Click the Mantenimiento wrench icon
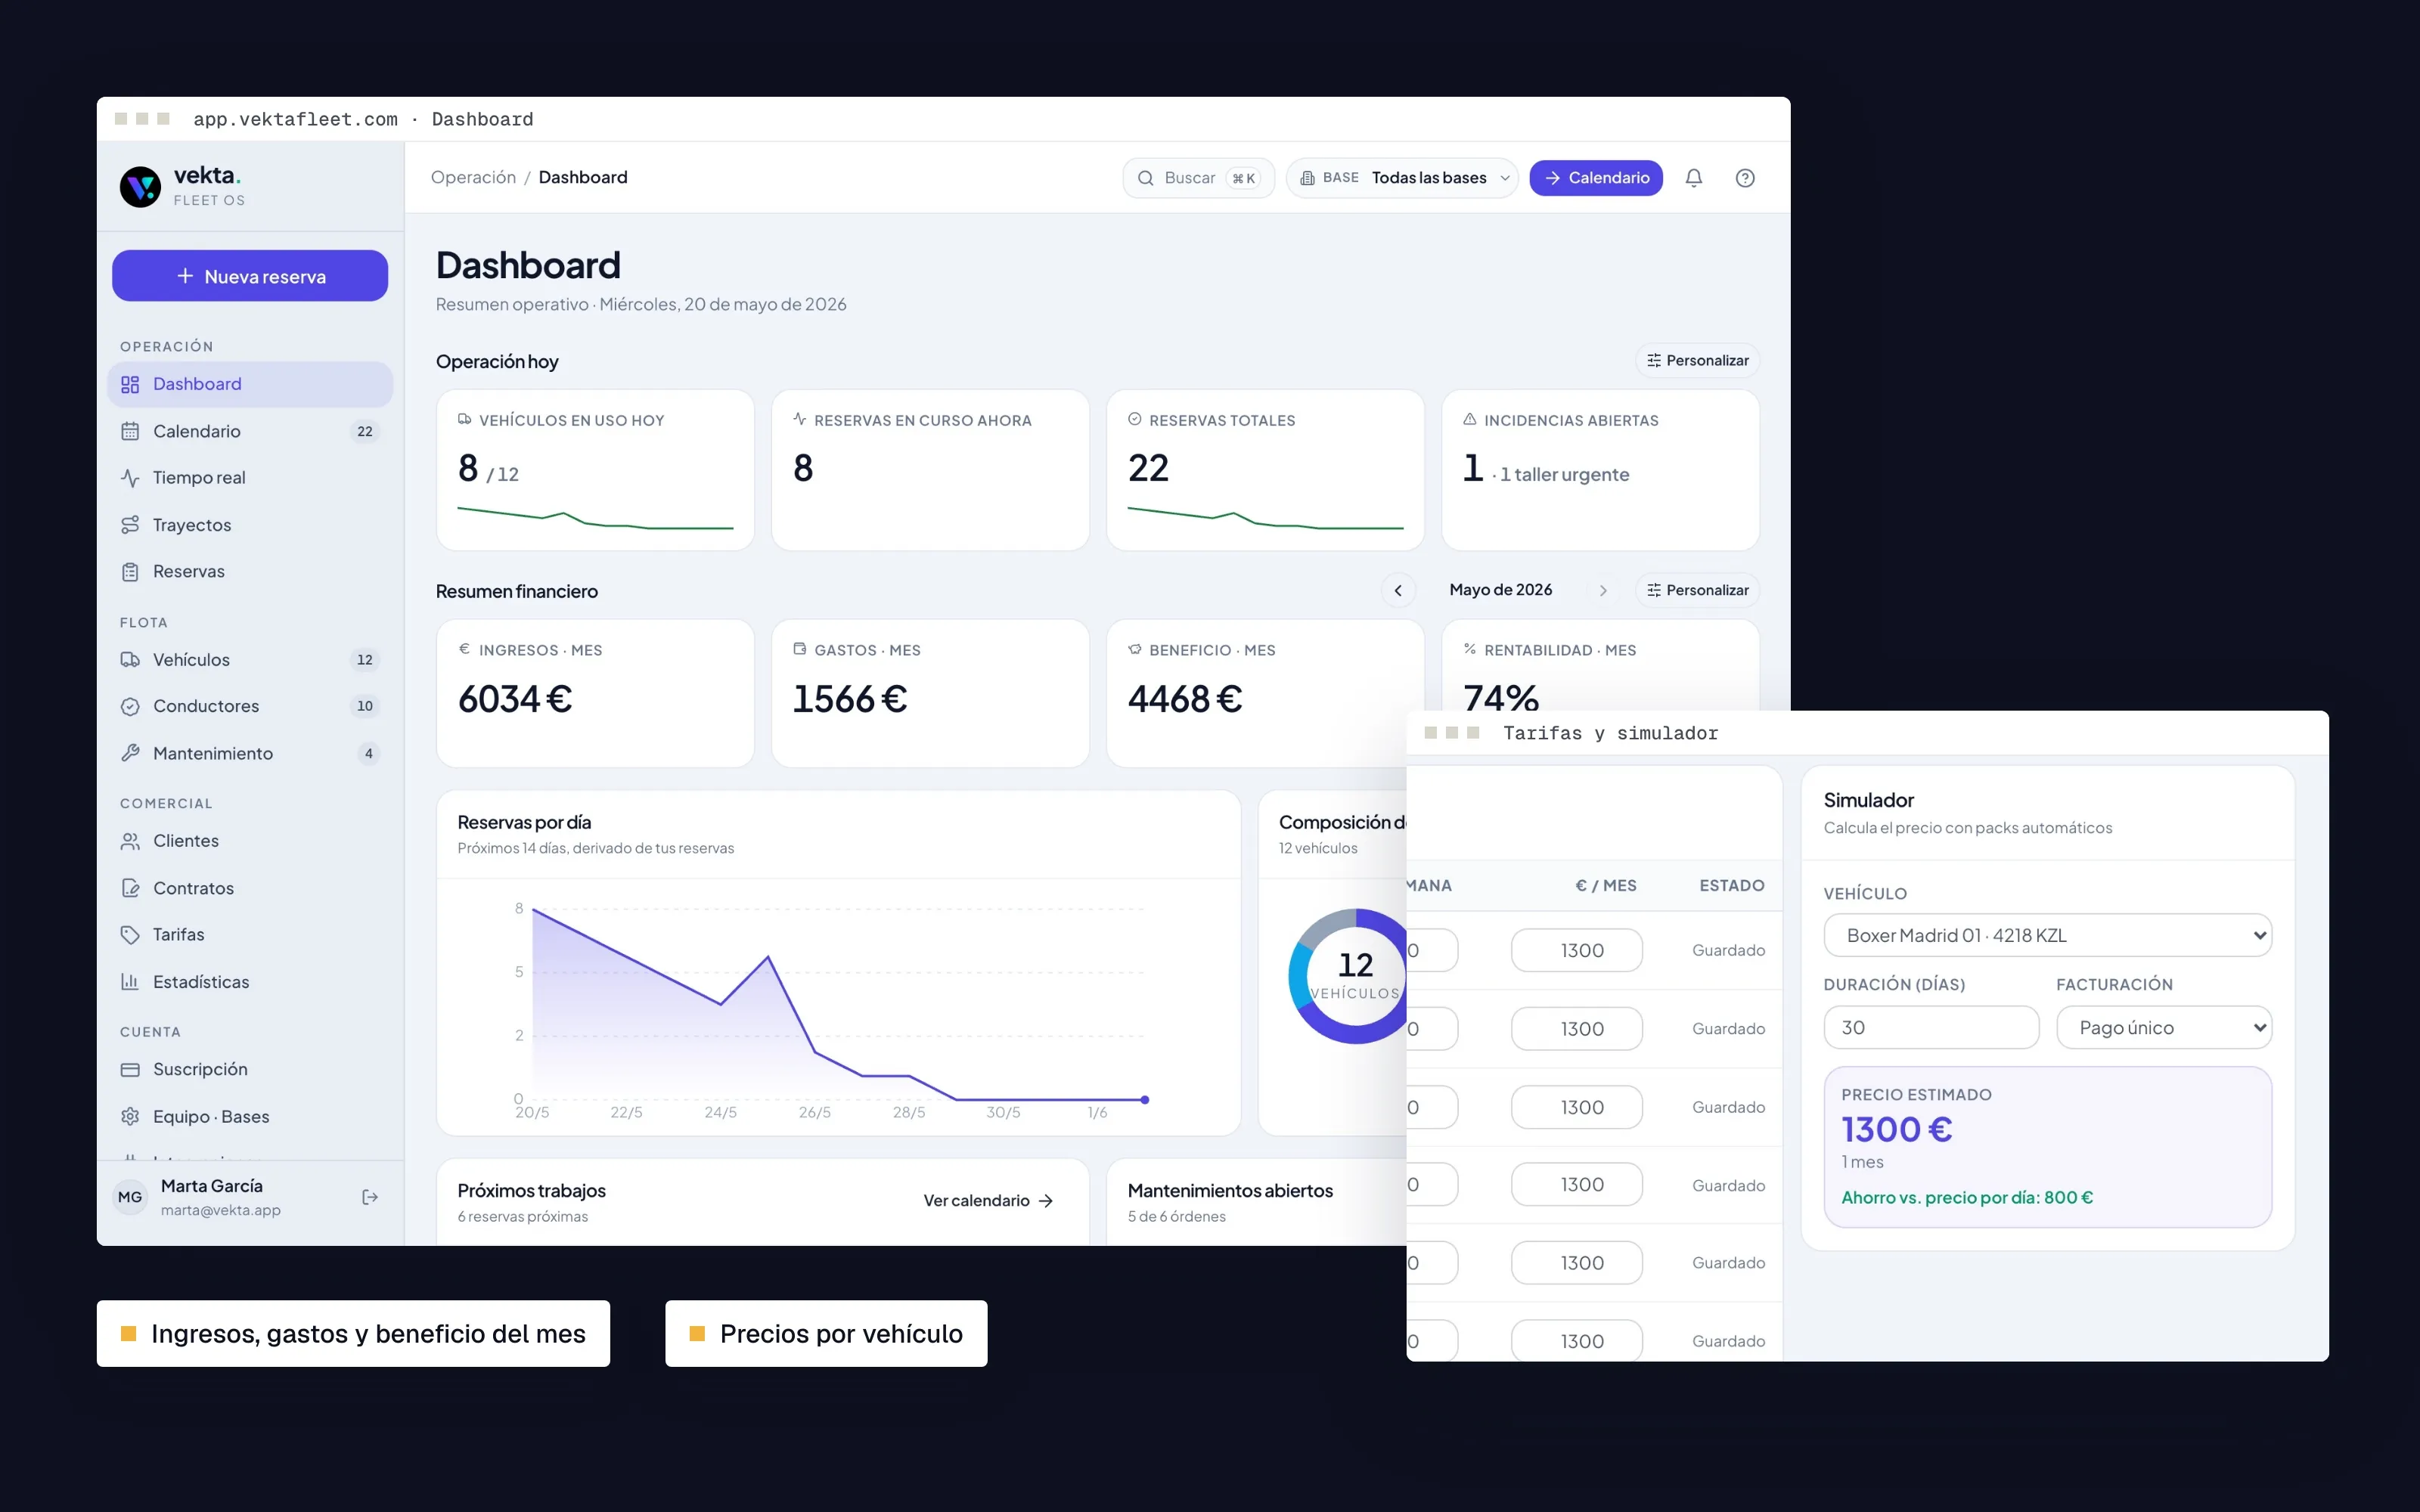 pyautogui.click(x=130, y=753)
